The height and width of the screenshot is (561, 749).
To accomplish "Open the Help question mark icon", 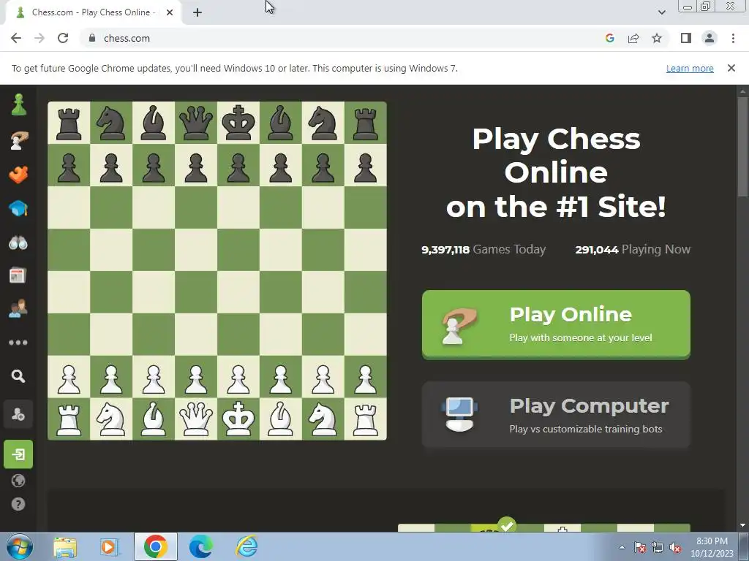I will point(18,504).
